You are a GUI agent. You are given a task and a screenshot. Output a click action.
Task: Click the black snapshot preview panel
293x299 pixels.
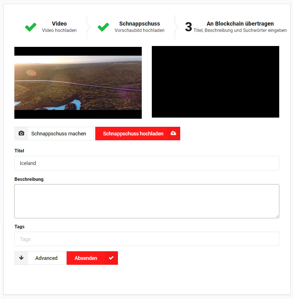pyautogui.click(x=216, y=82)
